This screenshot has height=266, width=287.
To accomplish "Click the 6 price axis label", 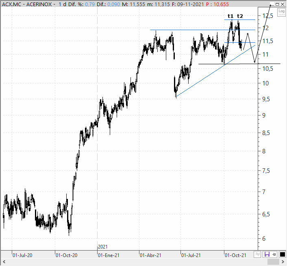I will pos(264,239).
